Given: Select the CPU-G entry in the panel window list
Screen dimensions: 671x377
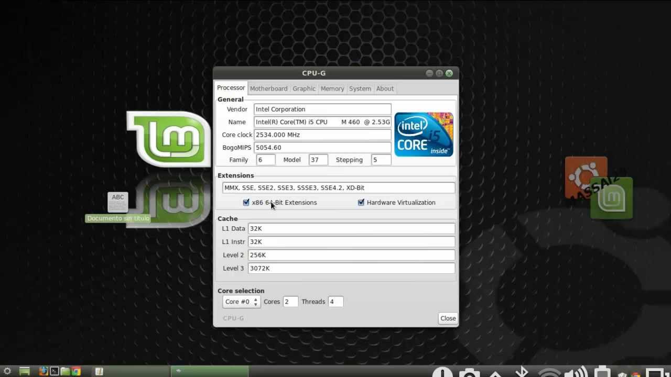Looking at the screenshot, I should pyautogui.click(x=210, y=371).
